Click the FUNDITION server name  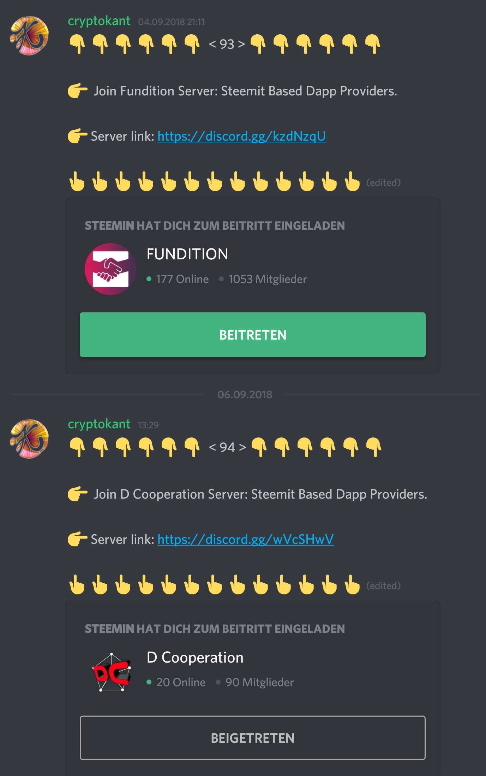[x=187, y=254]
